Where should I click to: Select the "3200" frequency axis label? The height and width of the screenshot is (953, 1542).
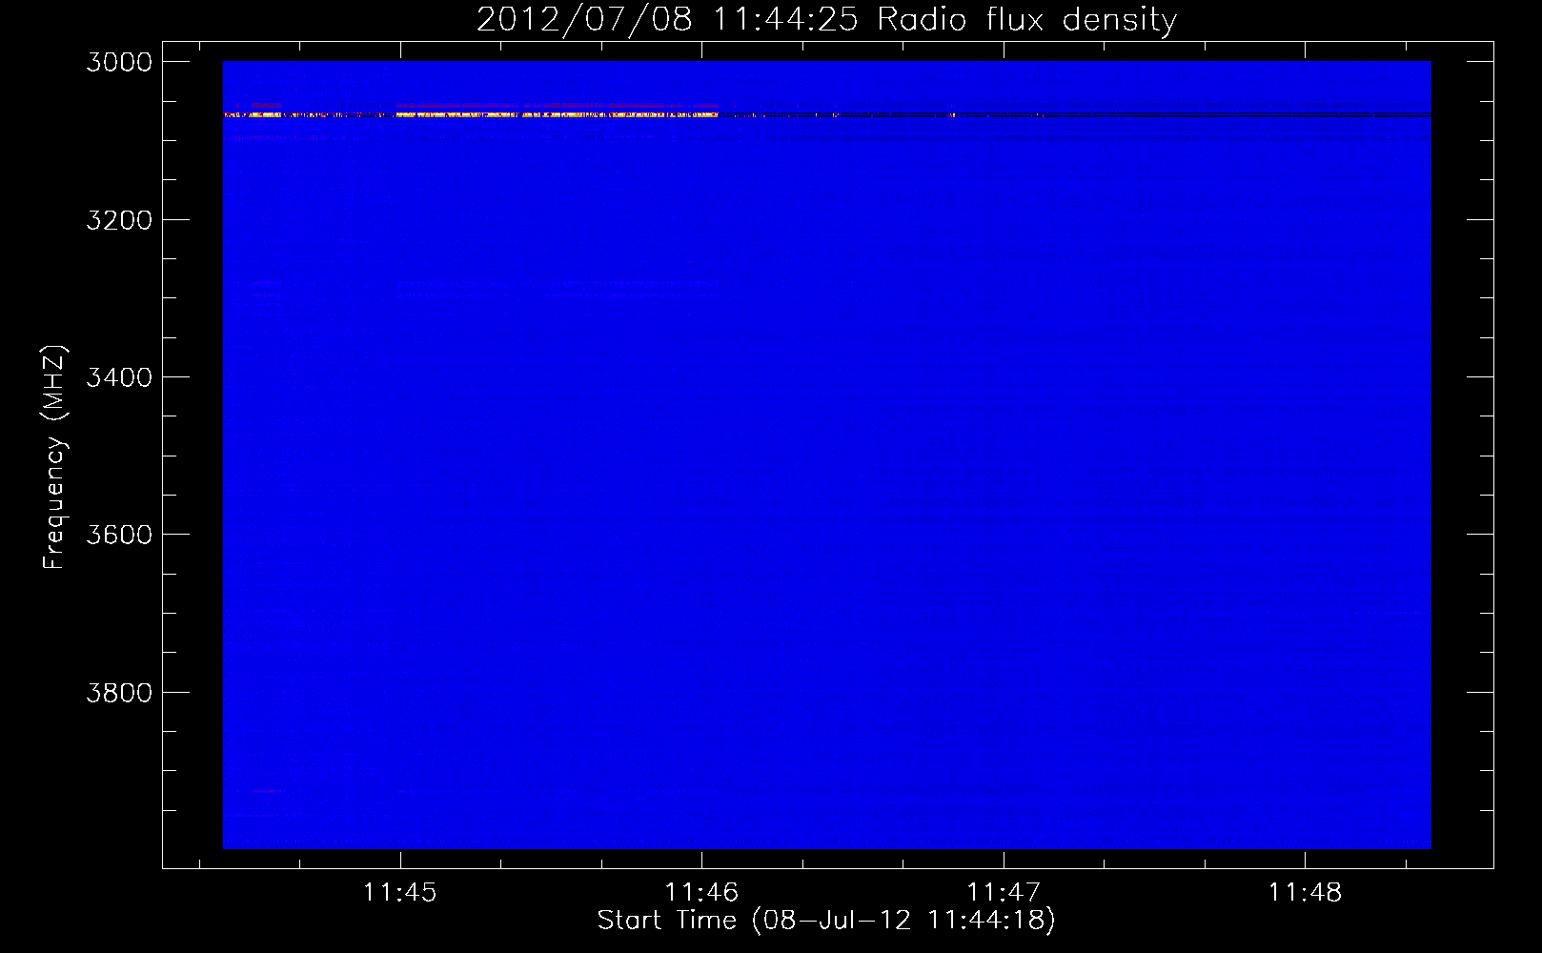point(119,220)
